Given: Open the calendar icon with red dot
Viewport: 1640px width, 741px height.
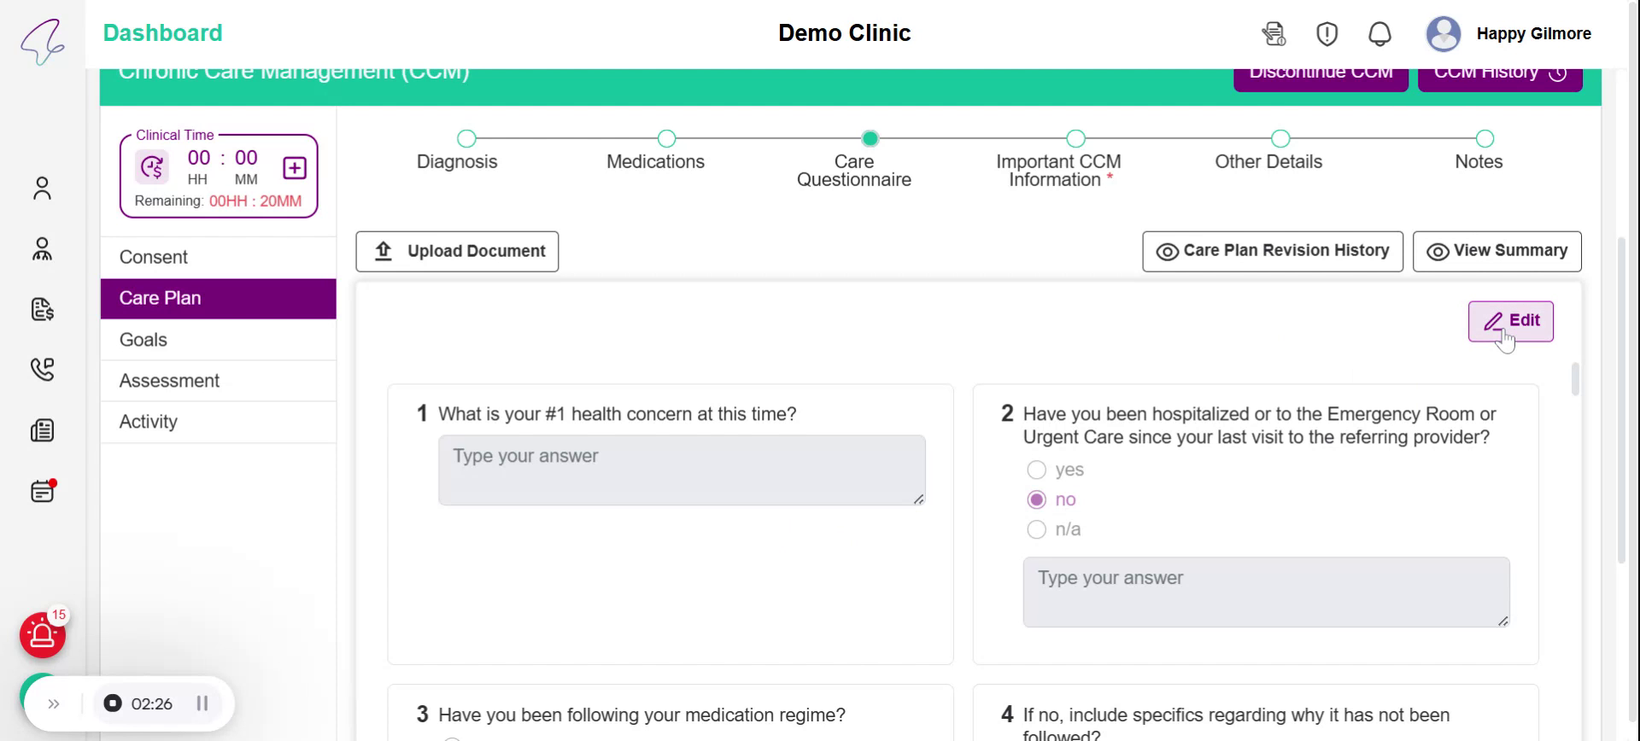Looking at the screenshot, I should coord(42,492).
